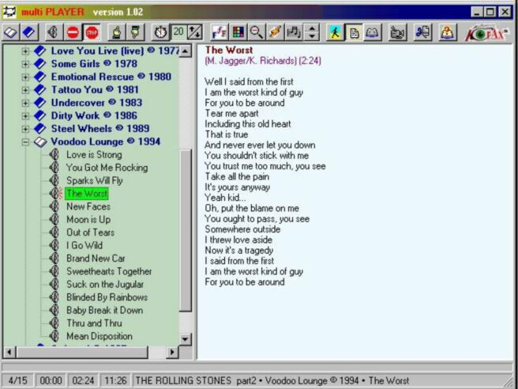Click the hand pointing up icon

(x=116, y=32)
